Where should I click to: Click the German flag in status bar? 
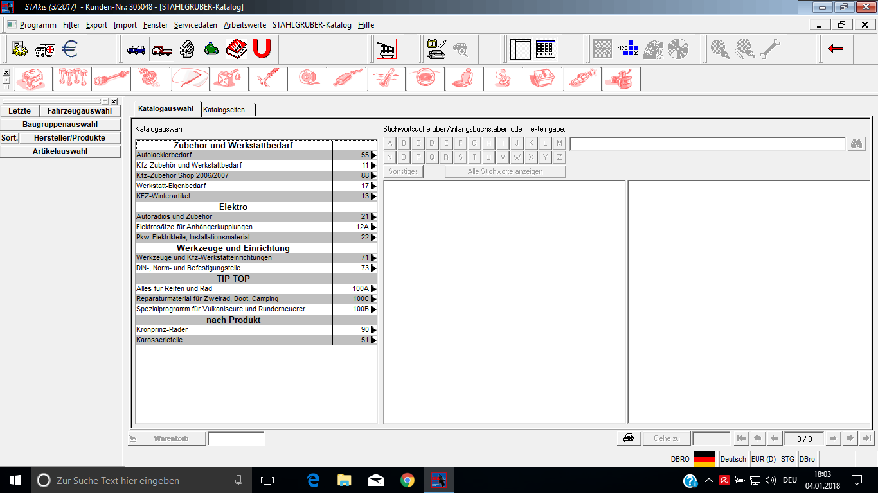pyautogui.click(x=704, y=459)
